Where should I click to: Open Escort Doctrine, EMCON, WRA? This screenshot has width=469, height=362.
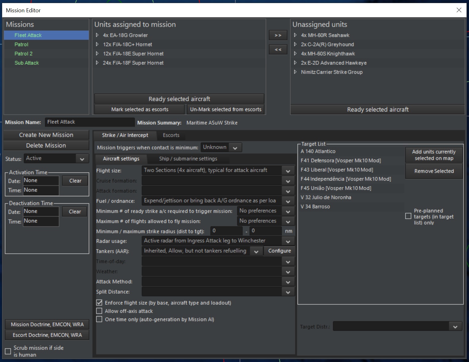click(x=47, y=335)
